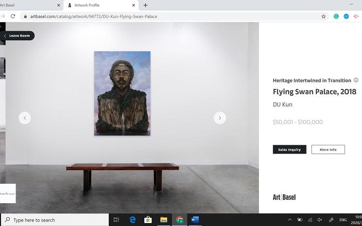Click the browser forward arrow

click(3, 17)
